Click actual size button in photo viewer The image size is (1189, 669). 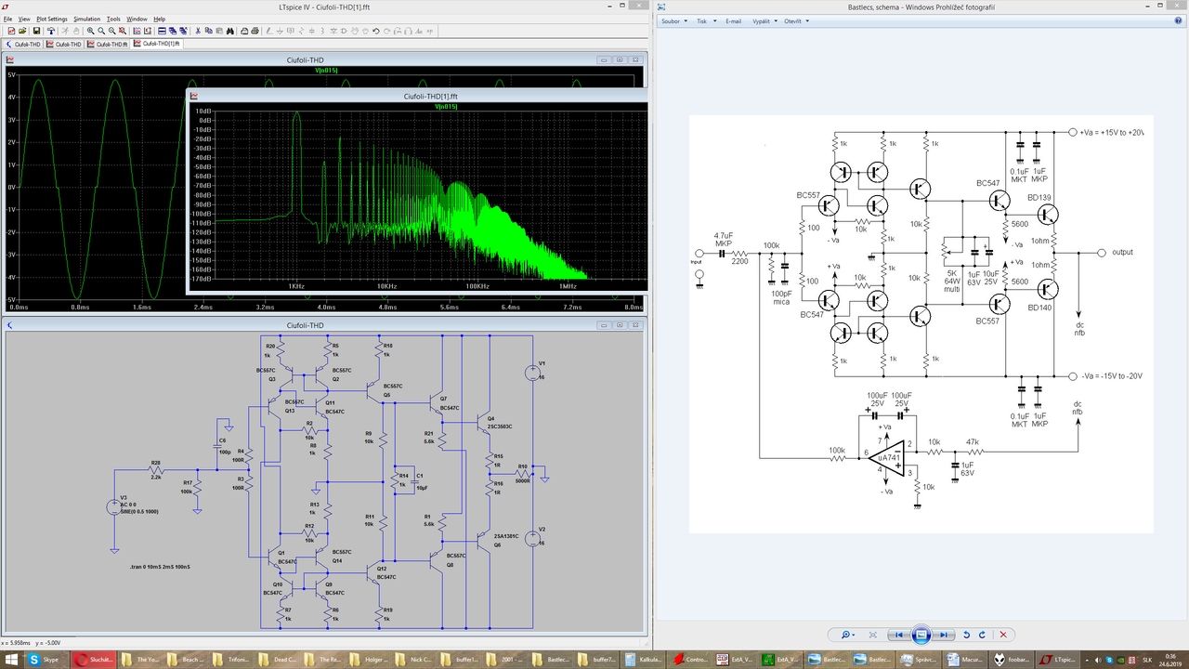(873, 635)
